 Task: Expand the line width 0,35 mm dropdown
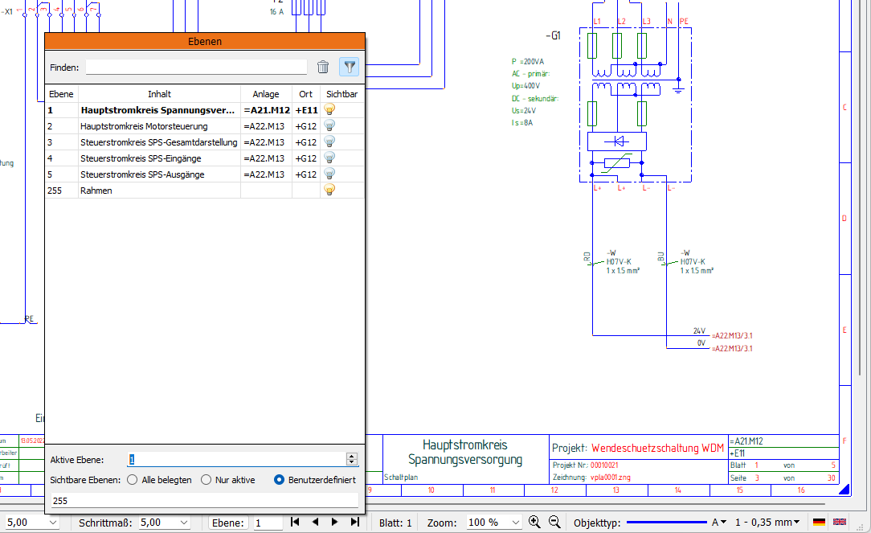pos(797,523)
